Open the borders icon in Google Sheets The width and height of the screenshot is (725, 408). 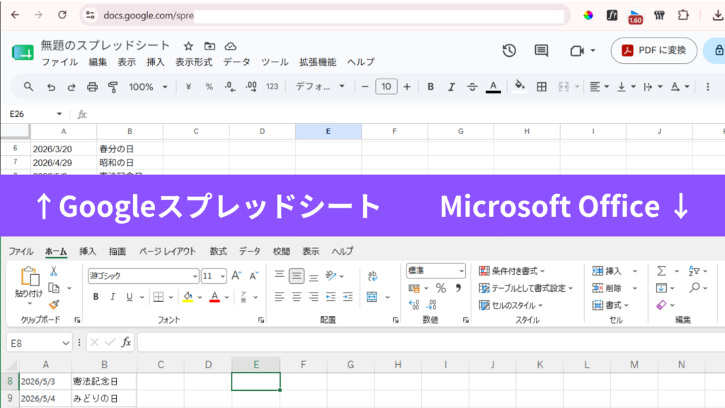click(542, 87)
